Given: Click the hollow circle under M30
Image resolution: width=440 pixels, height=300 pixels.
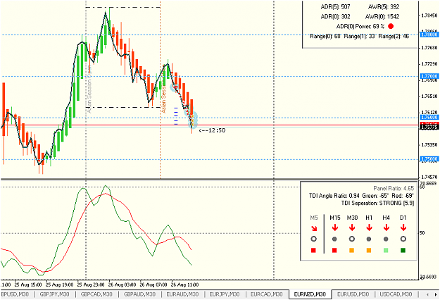Looking at the screenshot, I should tap(351, 239).
